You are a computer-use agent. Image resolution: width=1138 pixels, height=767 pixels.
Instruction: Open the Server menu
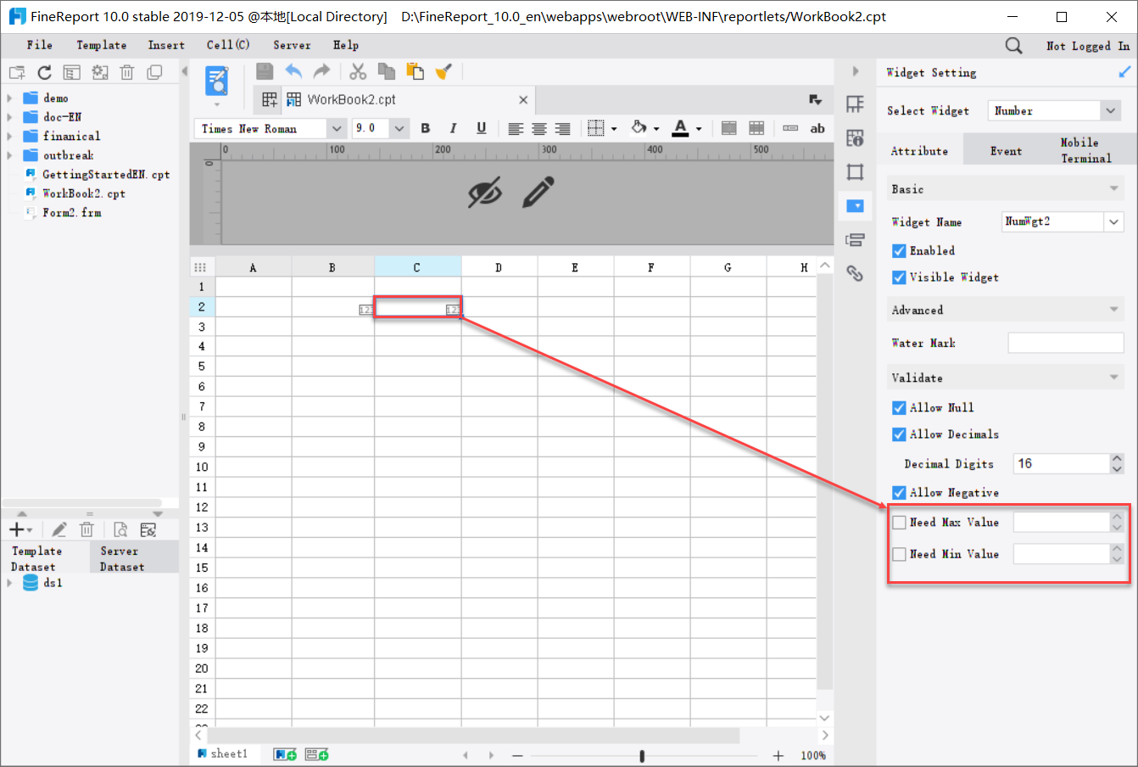(292, 45)
